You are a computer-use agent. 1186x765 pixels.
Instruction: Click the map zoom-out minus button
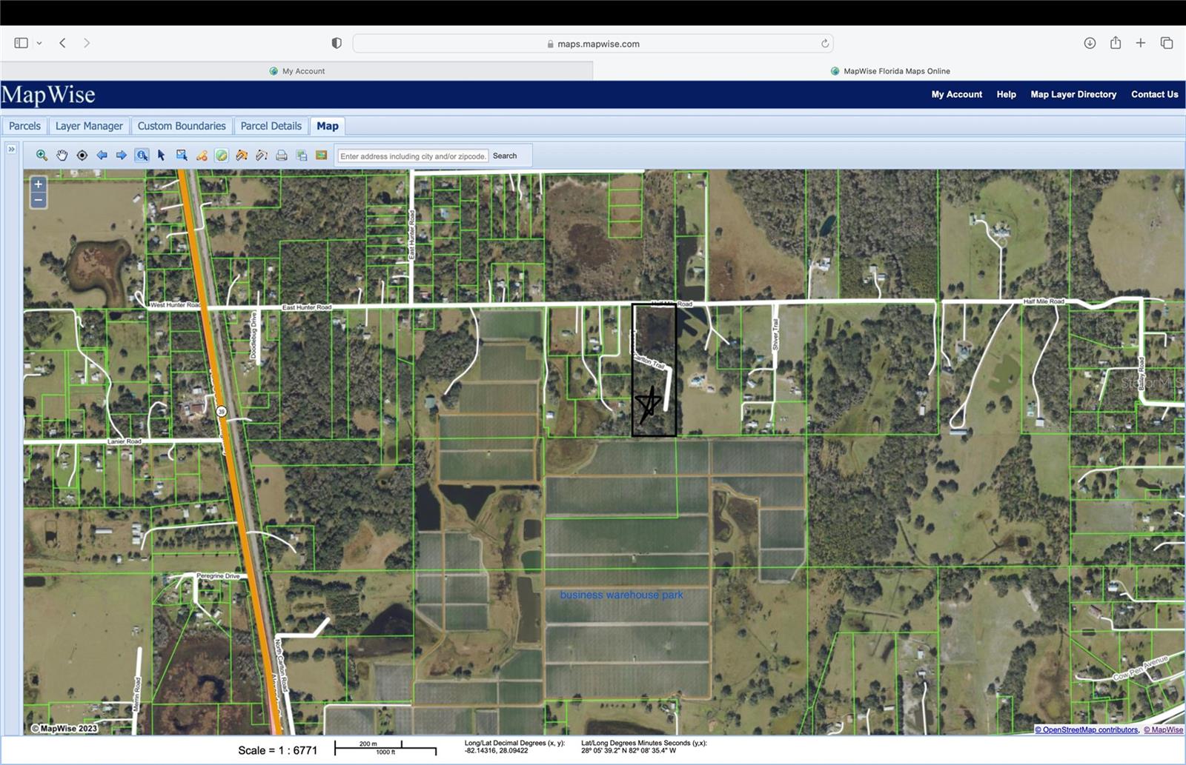[39, 201]
